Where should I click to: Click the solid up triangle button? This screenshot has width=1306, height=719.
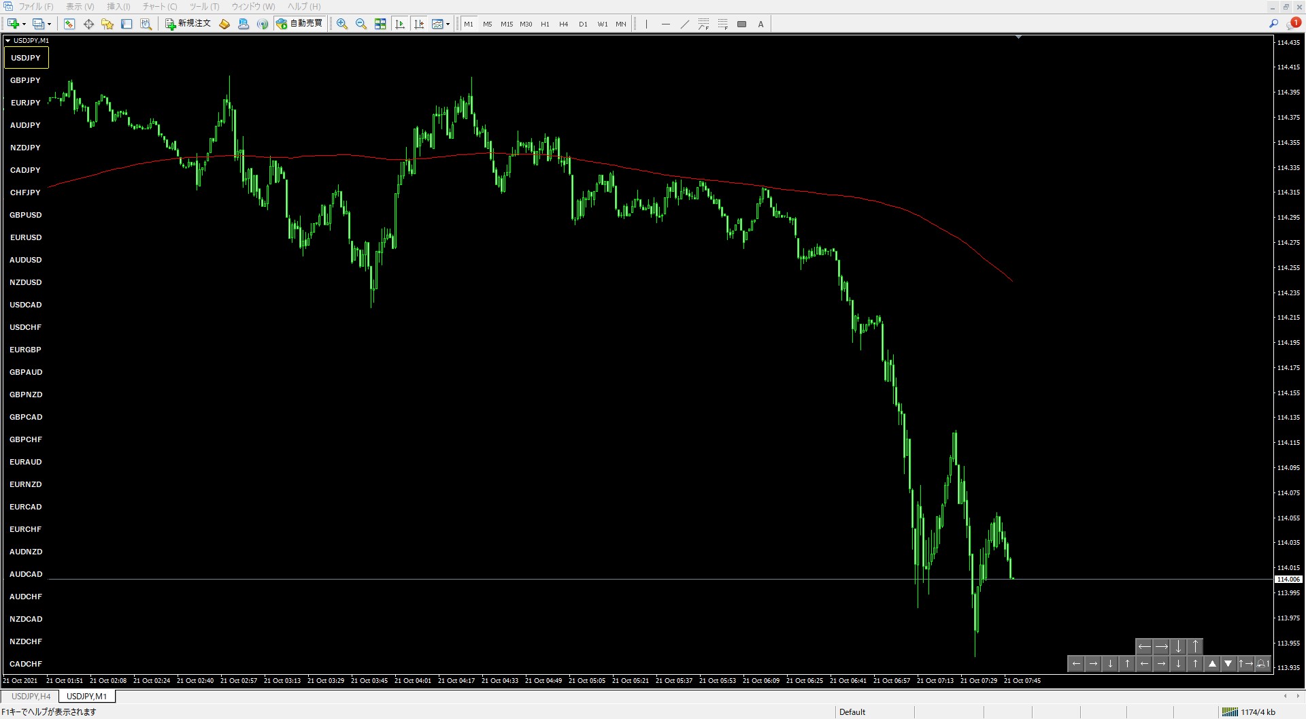1212,664
